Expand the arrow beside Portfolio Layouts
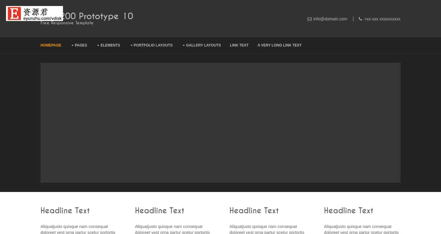 click(131, 46)
